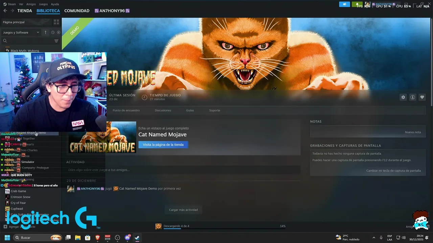Viewport: 433px width, 243px height.
Task: Open Discord from taskbar
Action: [x=128, y=238]
